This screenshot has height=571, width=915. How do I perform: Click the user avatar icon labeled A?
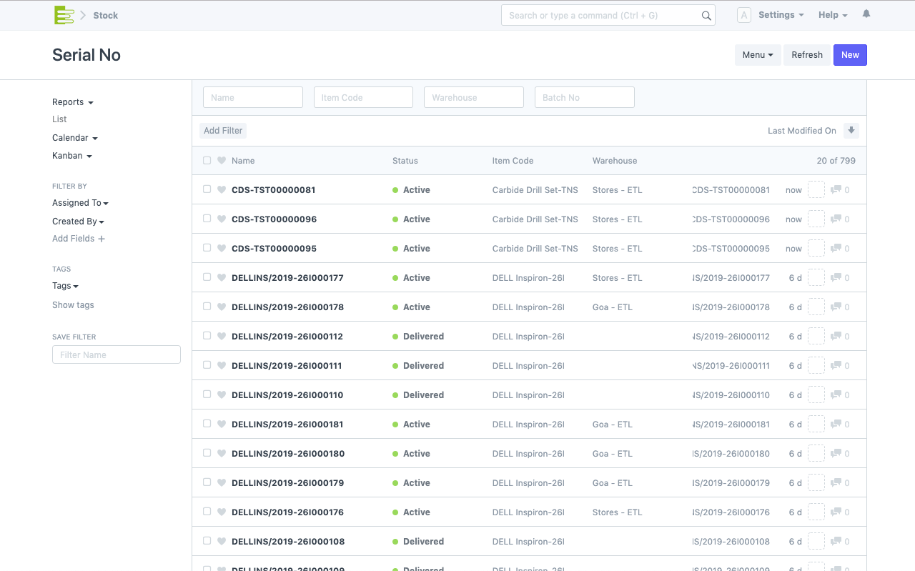743,15
